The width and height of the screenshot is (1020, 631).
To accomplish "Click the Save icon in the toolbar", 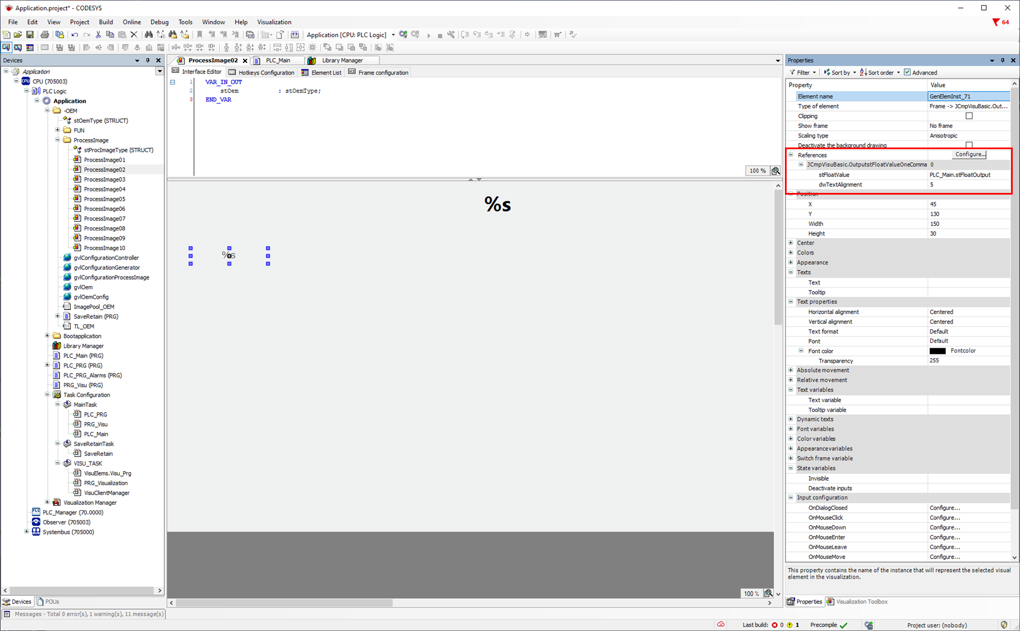I will [30, 35].
